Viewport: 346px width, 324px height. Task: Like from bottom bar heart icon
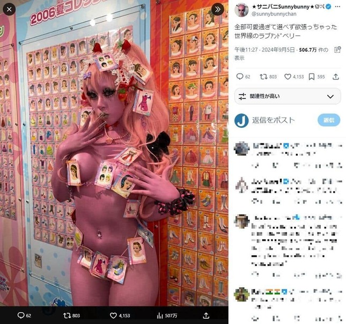pyautogui.click(x=113, y=315)
